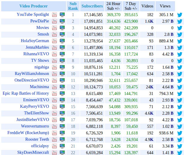Click Twitter bird for YouTube Spotlight

(180, 15)
